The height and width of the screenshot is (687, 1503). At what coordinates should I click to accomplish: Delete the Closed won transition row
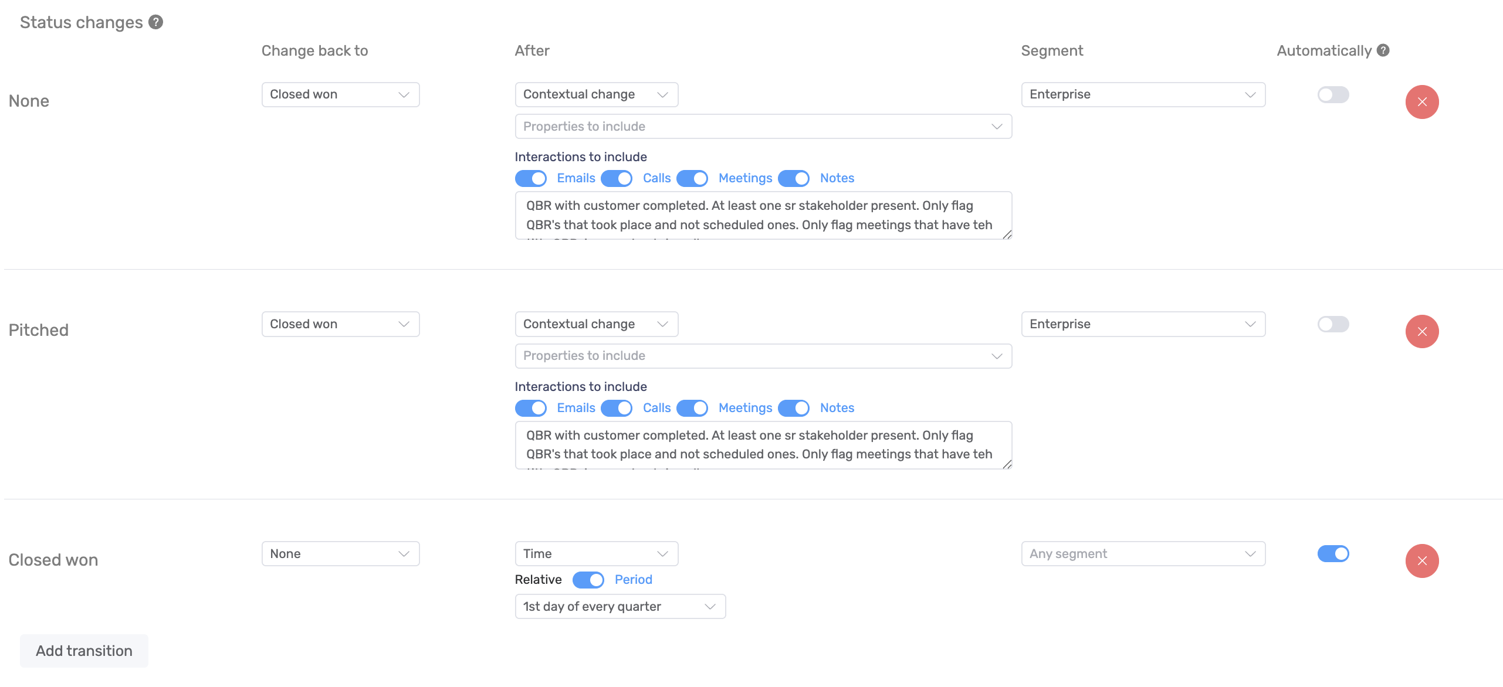click(1421, 561)
